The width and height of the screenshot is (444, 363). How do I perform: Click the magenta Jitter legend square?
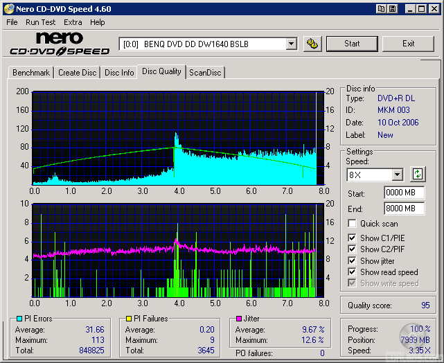239,319
